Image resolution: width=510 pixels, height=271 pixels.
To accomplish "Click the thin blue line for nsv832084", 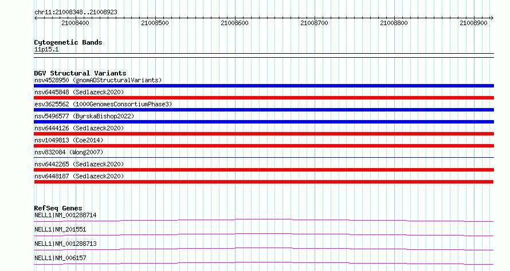I will pyautogui.click(x=264, y=158).
